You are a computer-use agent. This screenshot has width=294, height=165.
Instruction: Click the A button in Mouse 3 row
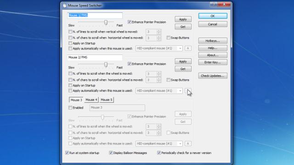click(188, 143)
